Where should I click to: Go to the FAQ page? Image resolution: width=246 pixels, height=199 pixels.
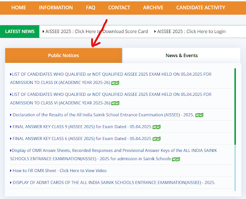pyautogui.click(x=90, y=8)
